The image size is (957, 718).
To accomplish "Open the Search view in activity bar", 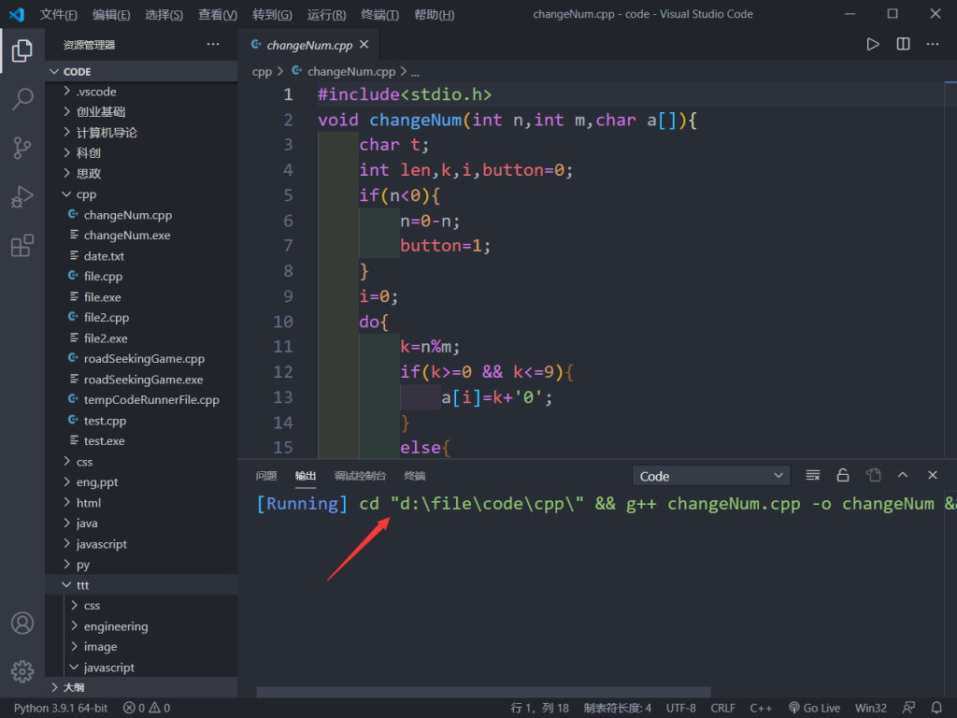I will click(x=22, y=99).
